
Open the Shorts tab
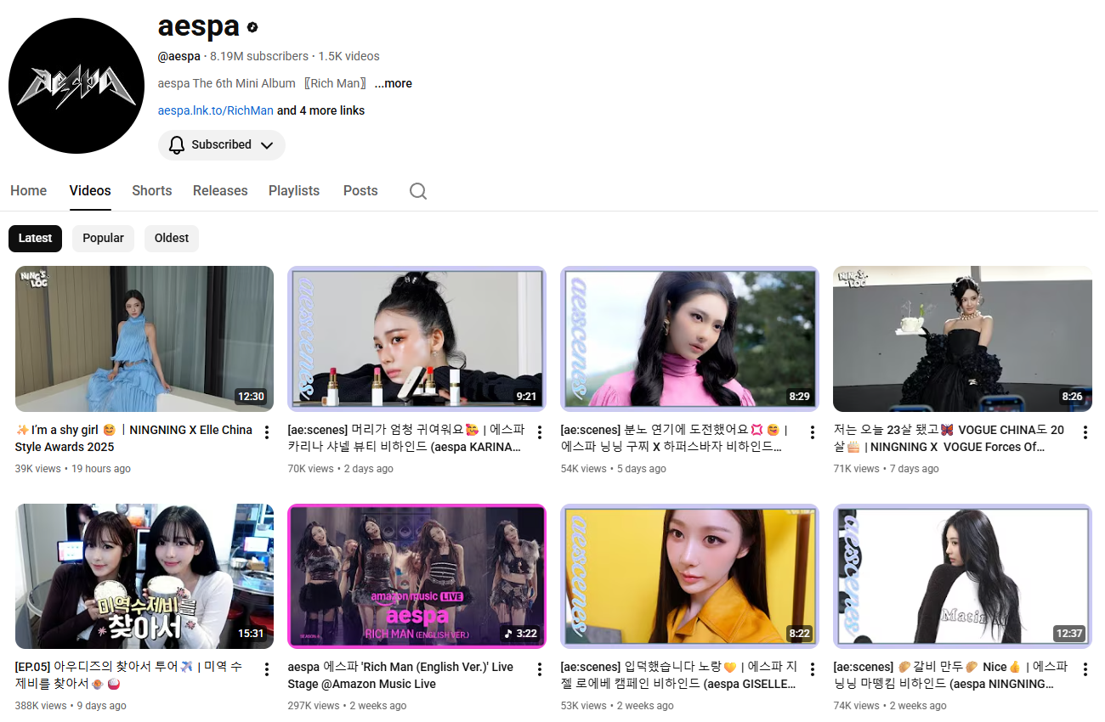coord(152,191)
